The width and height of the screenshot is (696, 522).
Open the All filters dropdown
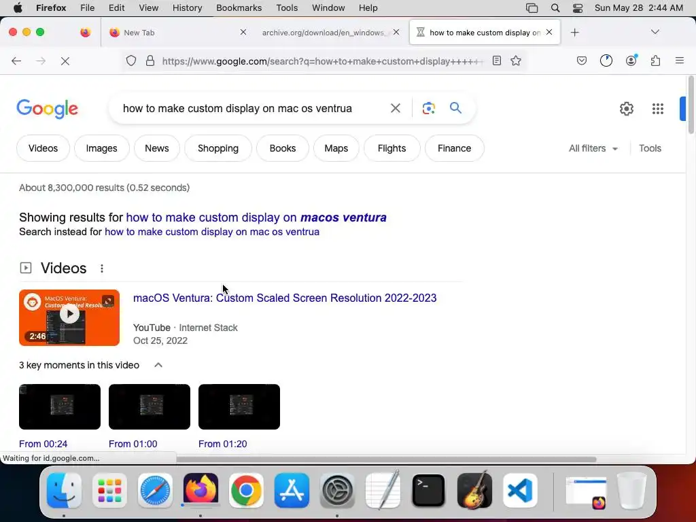pos(593,148)
